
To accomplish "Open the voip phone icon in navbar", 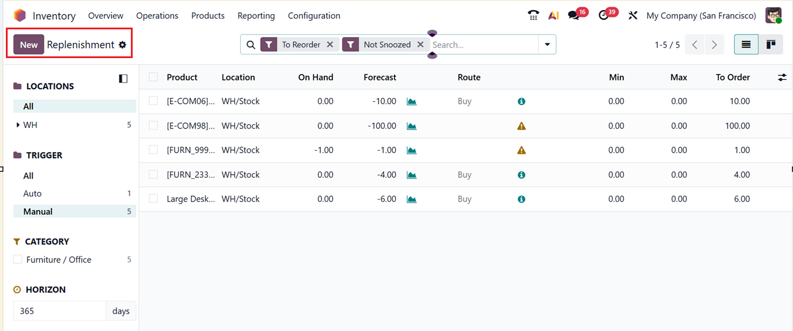I will [x=533, y=16].
